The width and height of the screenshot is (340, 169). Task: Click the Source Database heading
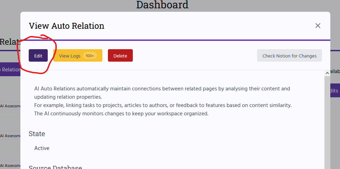point(55,167)
